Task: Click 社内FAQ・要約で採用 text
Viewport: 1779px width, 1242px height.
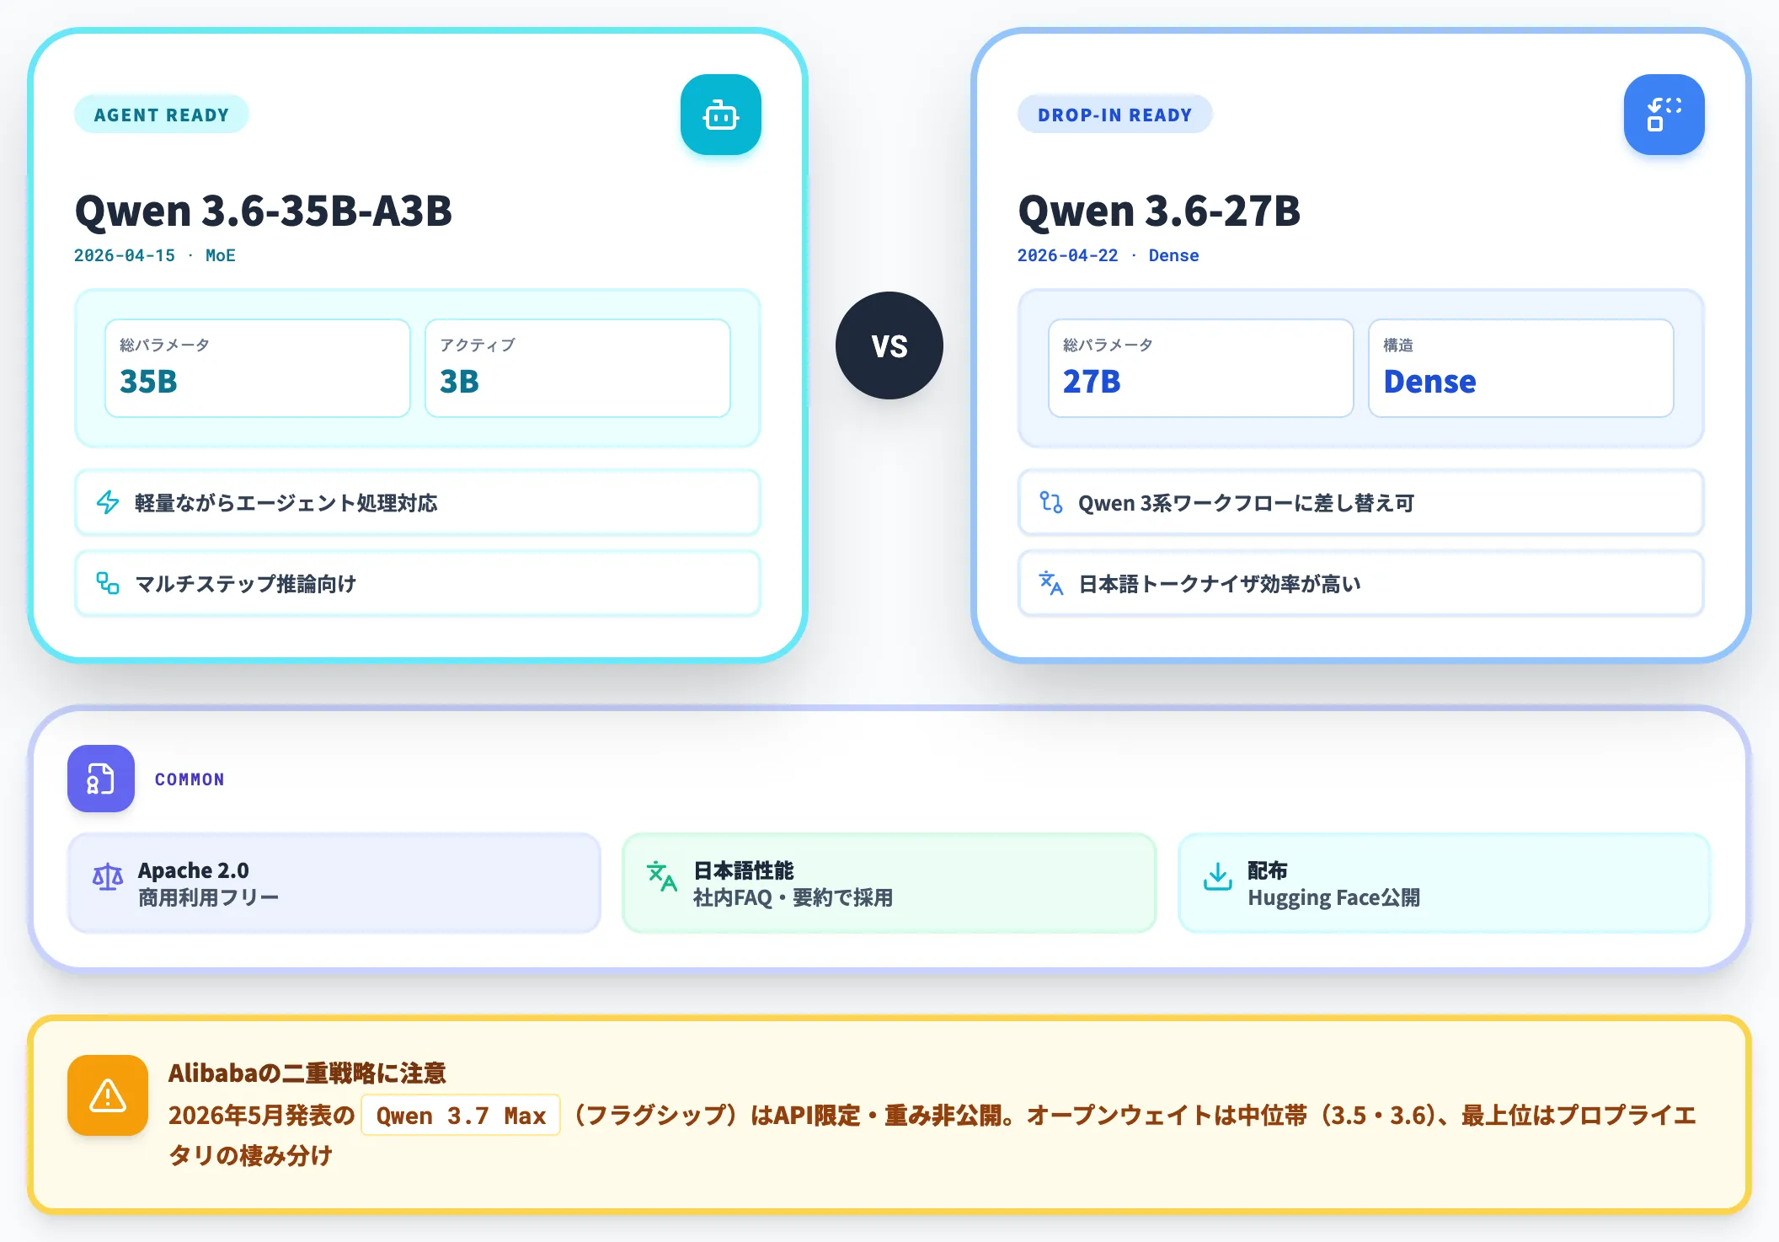Action: click(x=793, y=897)
